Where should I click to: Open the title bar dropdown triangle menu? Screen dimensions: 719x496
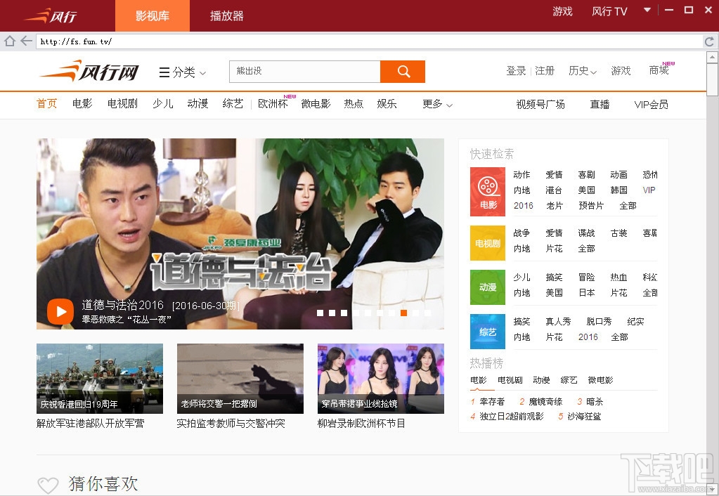pos(647,10)
